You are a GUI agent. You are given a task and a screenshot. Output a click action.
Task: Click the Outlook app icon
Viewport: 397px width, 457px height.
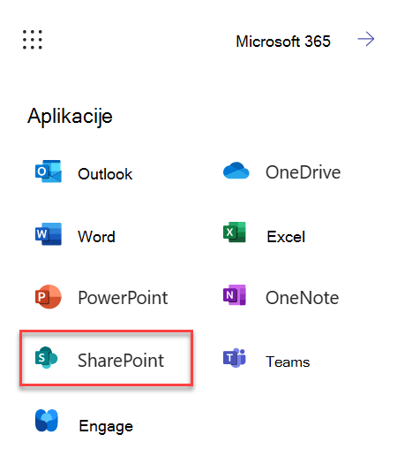(x=49, y=171)
